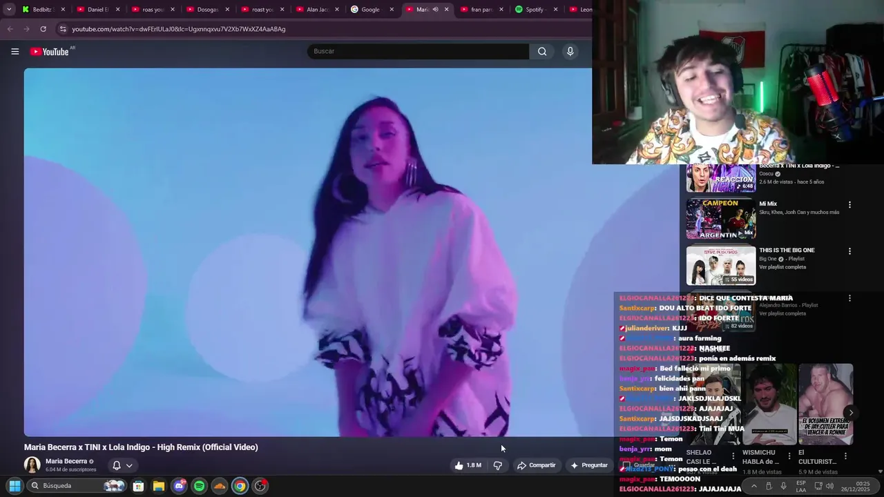Dislike the video with thumbs down
The width and height of the screenshot is (884, 497).
498,465
